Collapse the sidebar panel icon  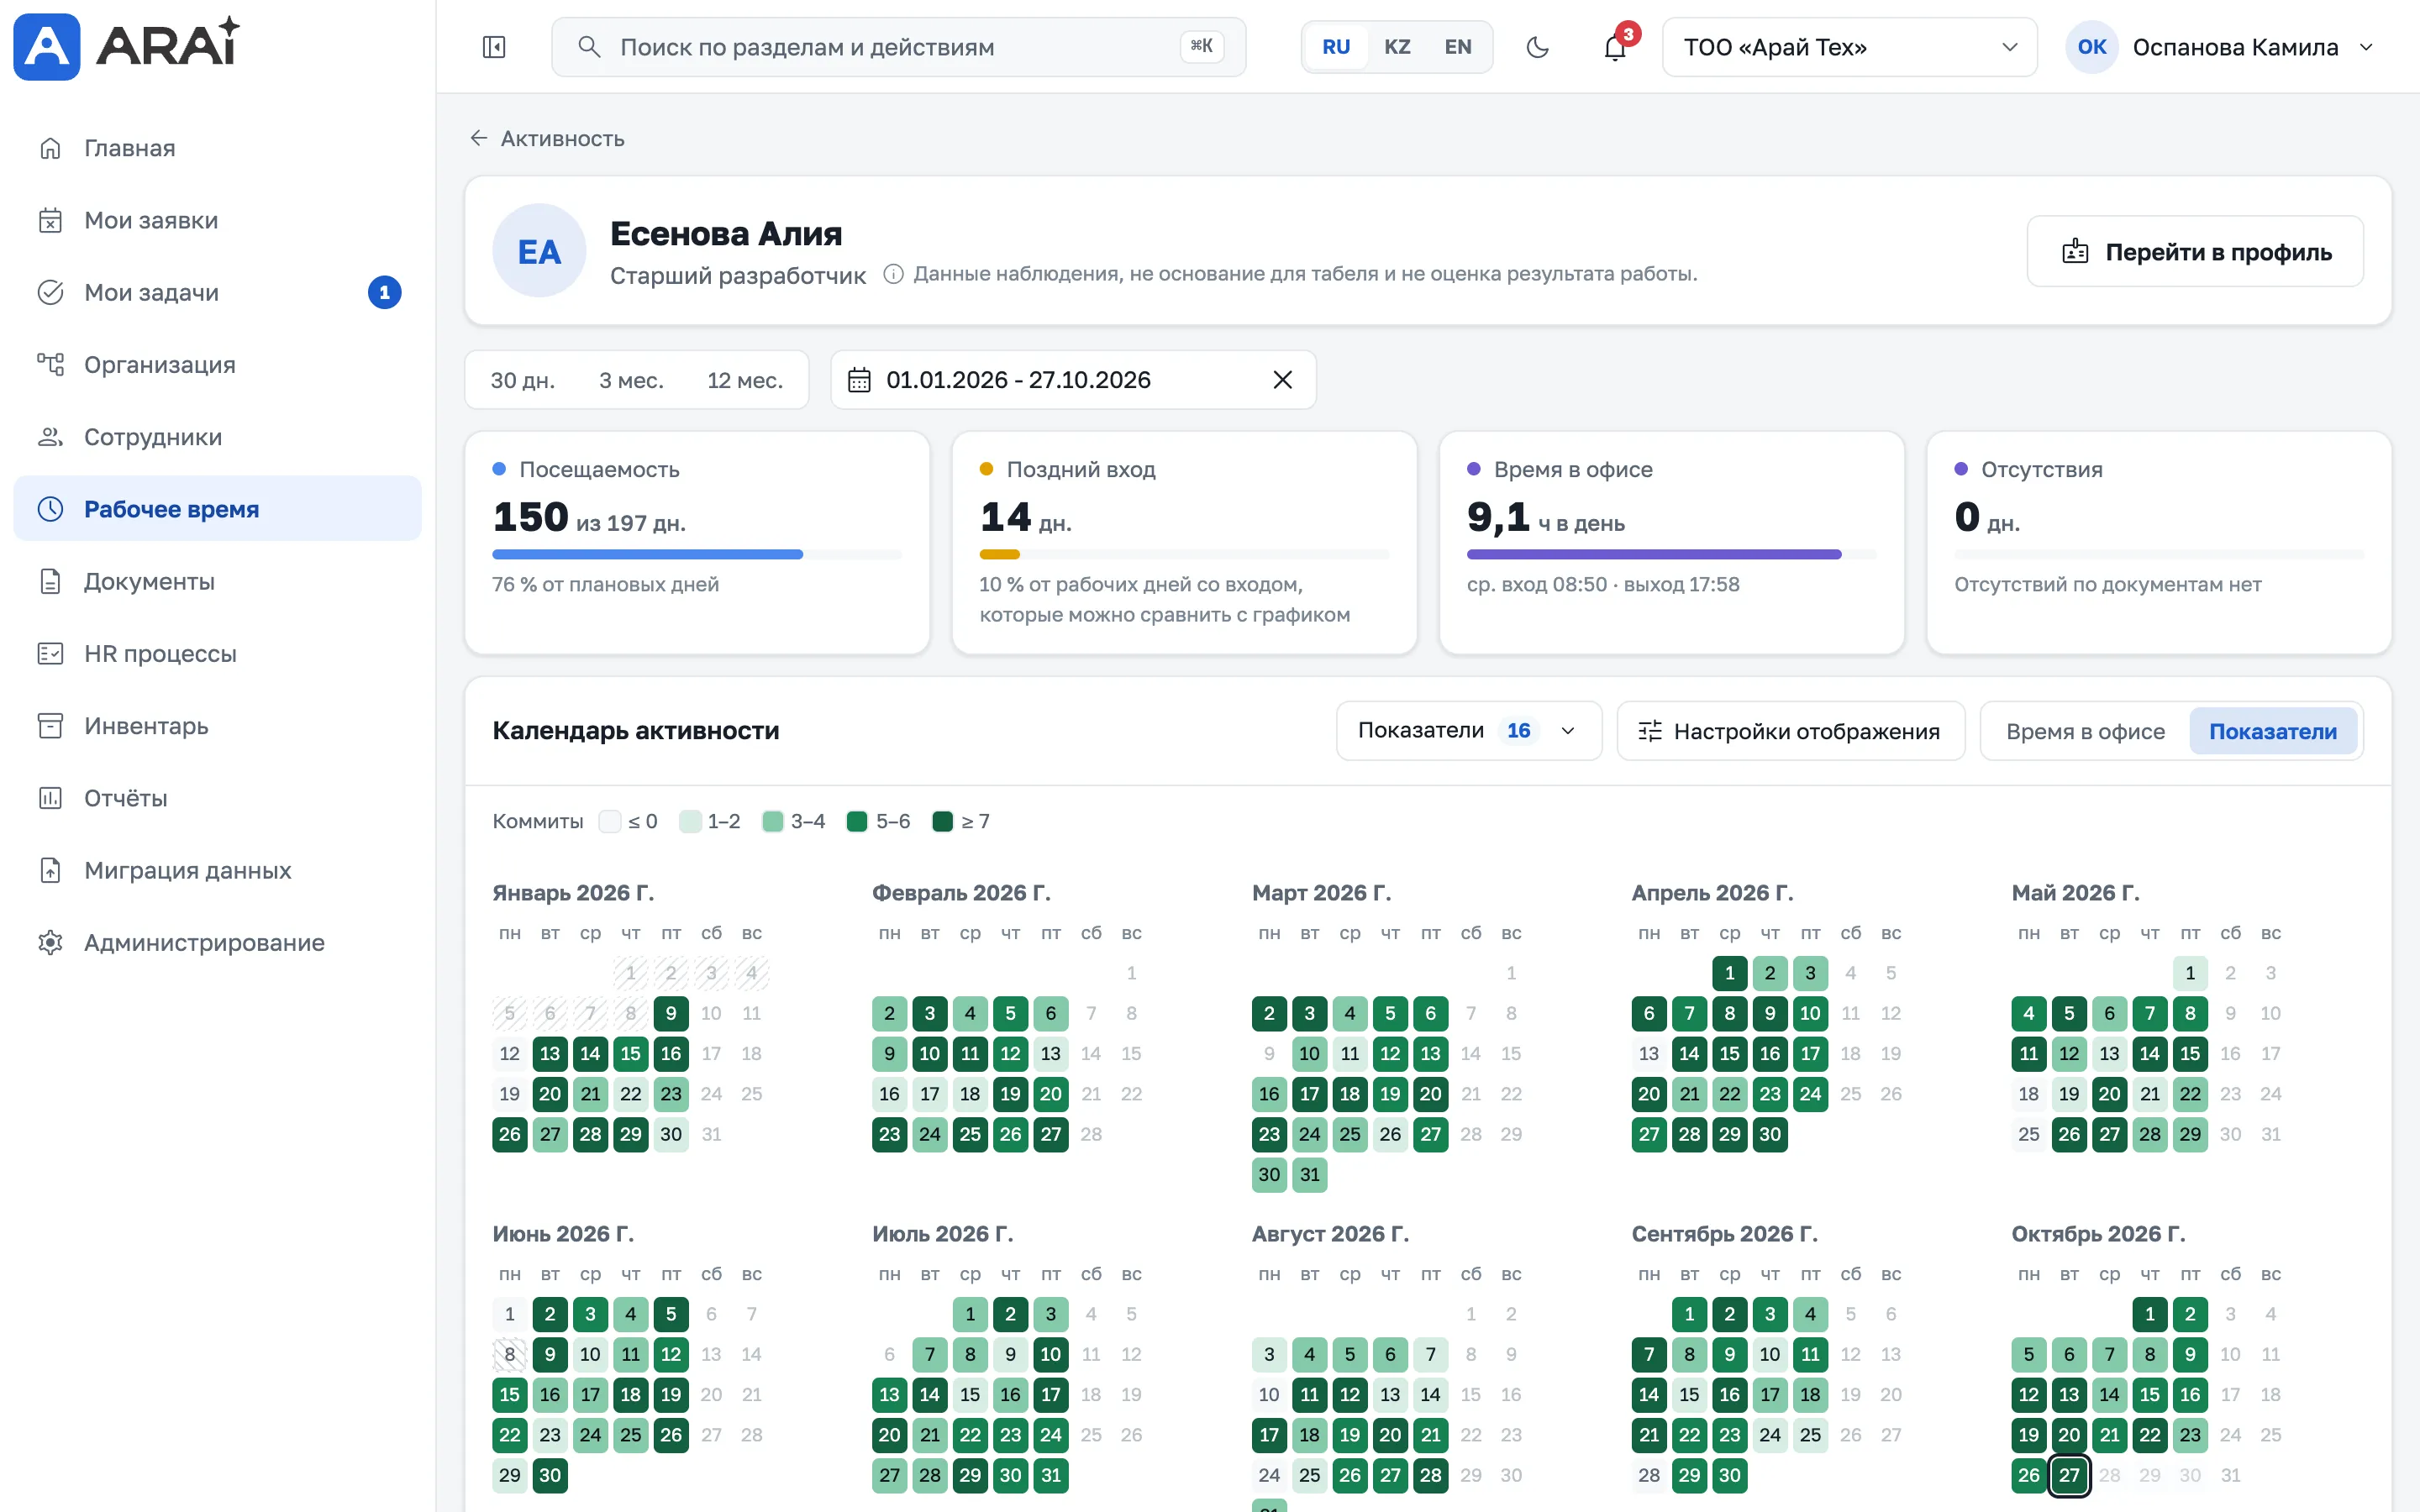(x=494, y=47)
